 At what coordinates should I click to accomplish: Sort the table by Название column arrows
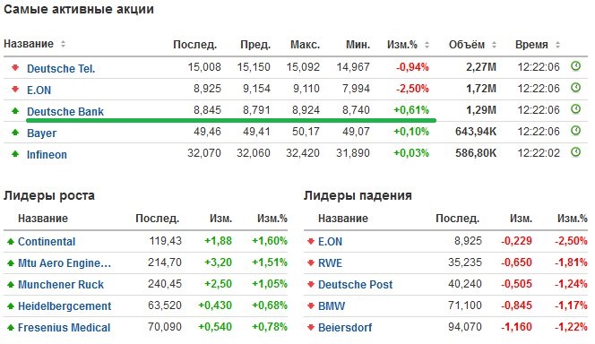[63, 44]
